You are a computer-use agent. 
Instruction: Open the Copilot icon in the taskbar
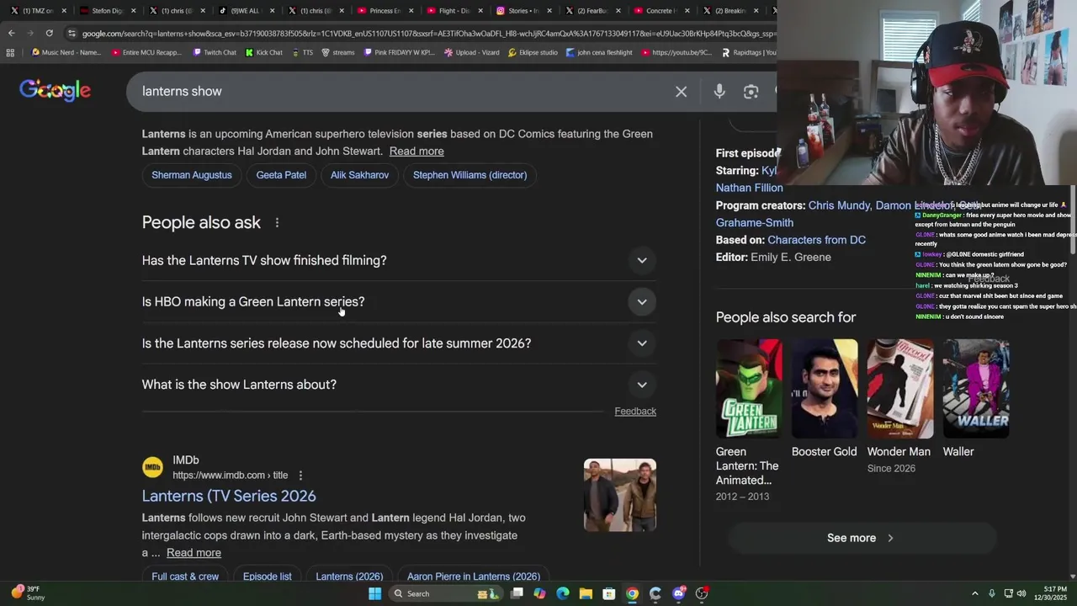[x=539, y=593]
